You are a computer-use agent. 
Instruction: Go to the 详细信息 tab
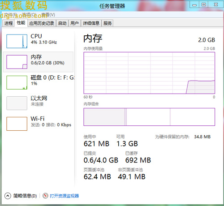coord(91,23)
